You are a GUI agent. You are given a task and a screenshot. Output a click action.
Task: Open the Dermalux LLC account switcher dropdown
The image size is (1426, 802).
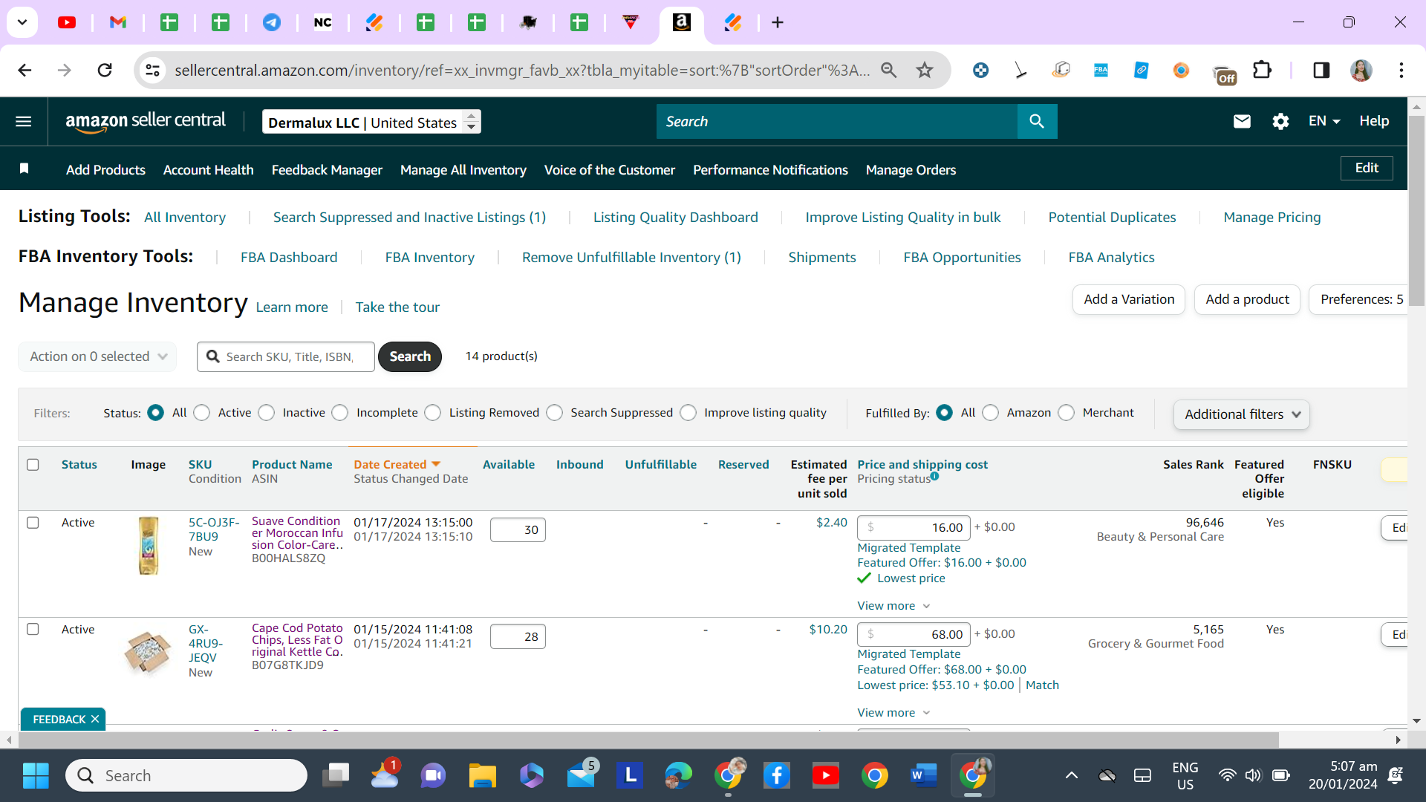pos(371,122)
